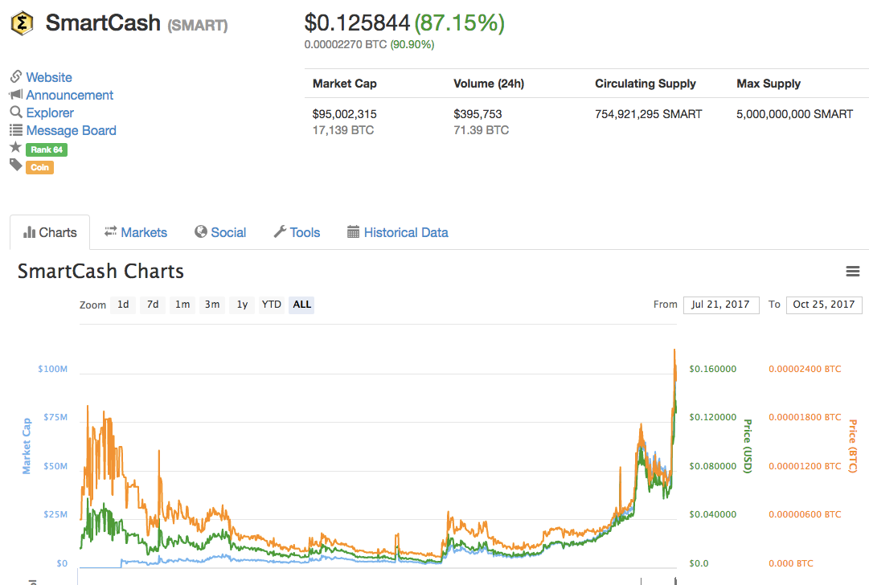Set chart zoom to 3m
The height and width of the screenshot is (585, 869).
click(211, 305)
